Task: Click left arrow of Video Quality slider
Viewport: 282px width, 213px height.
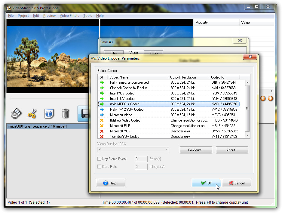Action: [100, 149]
